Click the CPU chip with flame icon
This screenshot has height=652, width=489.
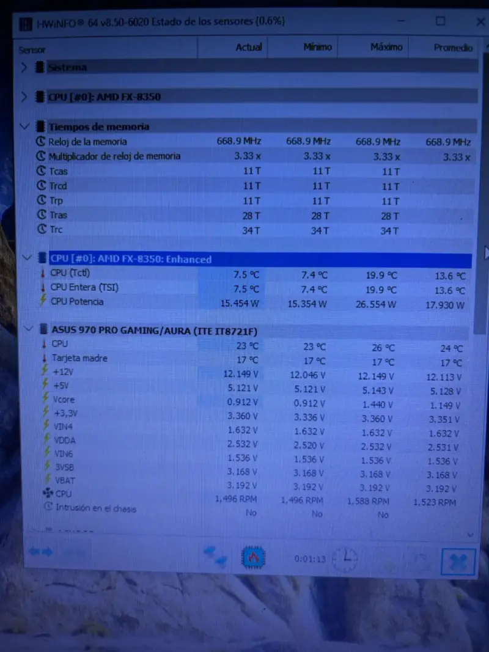pos(253,557)
